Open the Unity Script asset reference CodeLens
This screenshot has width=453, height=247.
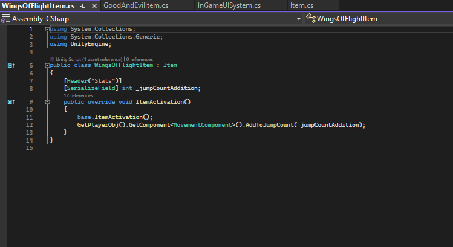[89, 59]
